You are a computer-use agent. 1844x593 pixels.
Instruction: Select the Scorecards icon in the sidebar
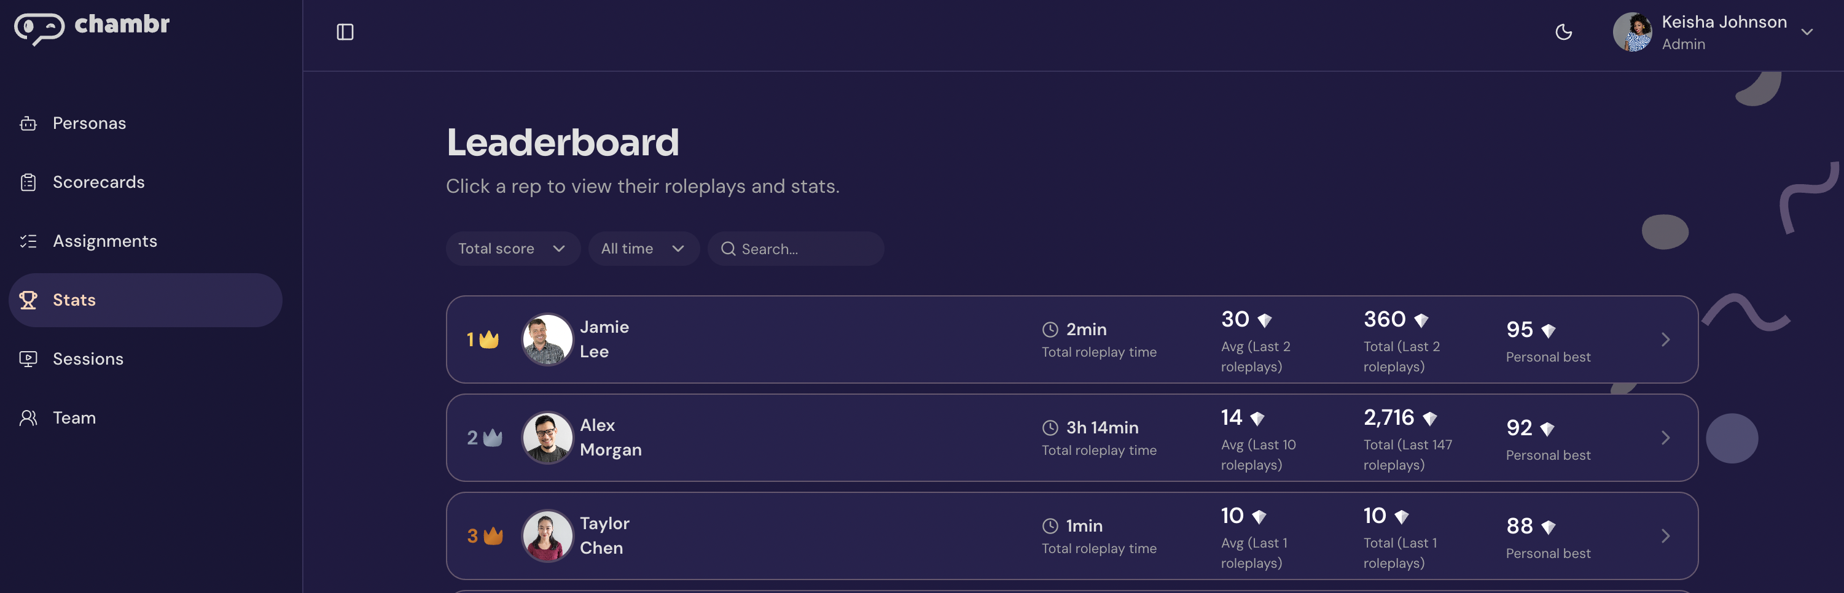point(29,182)
